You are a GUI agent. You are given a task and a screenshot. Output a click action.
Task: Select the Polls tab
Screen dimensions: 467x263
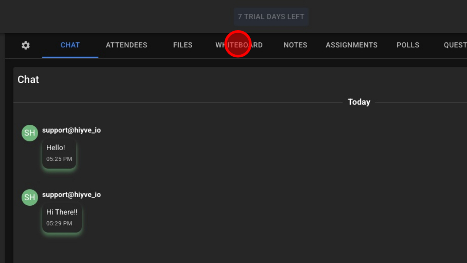point(408,45)
